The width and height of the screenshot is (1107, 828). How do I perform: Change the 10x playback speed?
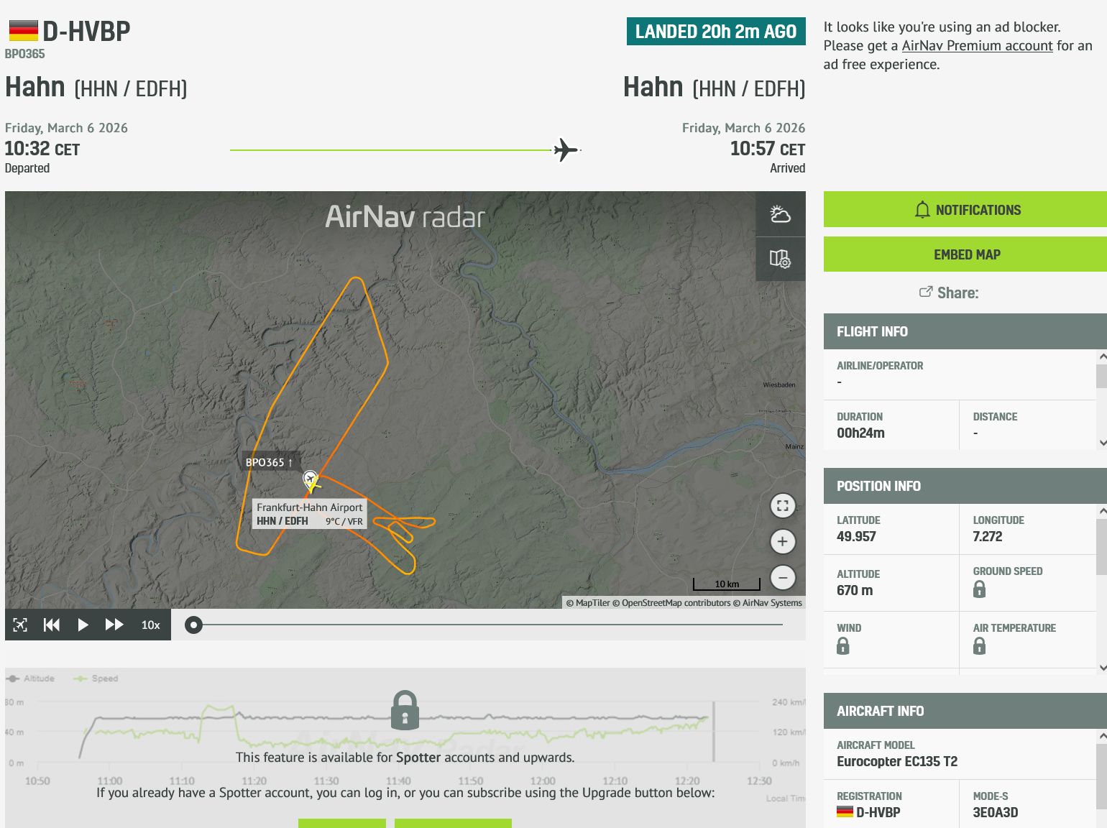[x=150, y=625]
